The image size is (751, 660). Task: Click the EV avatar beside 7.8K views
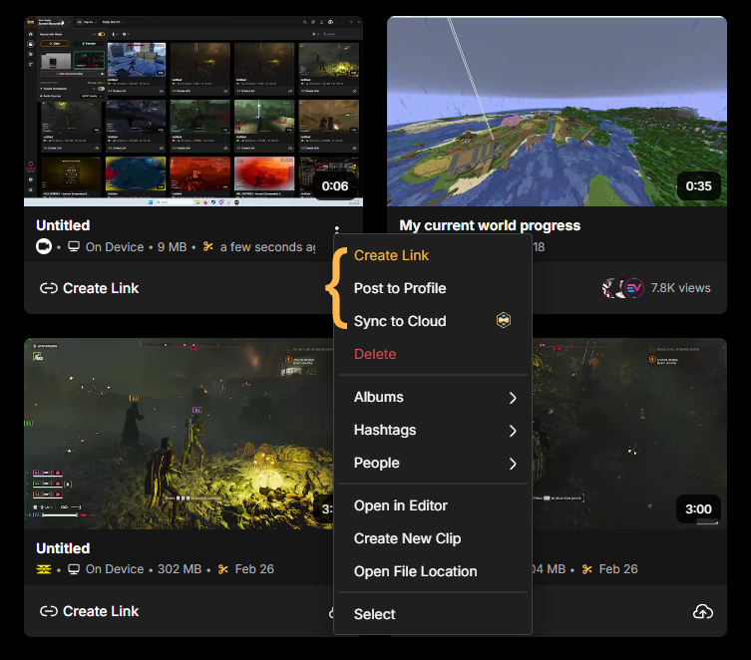pyautogui.click(x=633, y=288)
